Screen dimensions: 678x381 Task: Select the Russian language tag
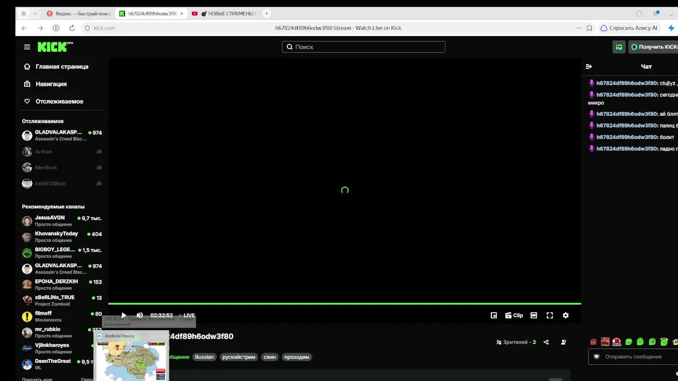click(204, 357)
